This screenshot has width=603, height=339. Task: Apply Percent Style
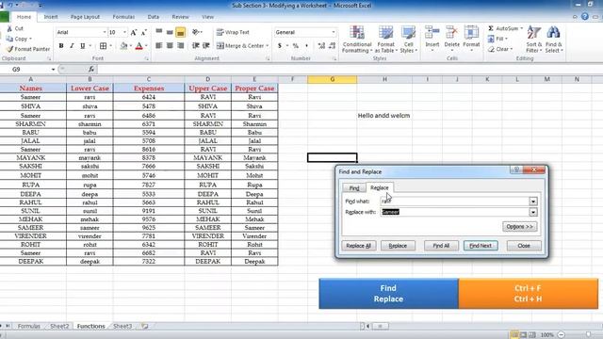tap(295, 46)
